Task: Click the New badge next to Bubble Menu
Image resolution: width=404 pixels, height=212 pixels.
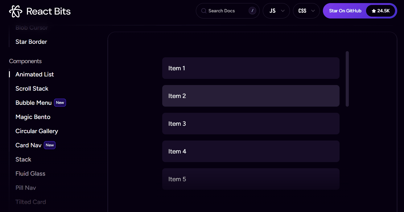Action: (60, 103)
